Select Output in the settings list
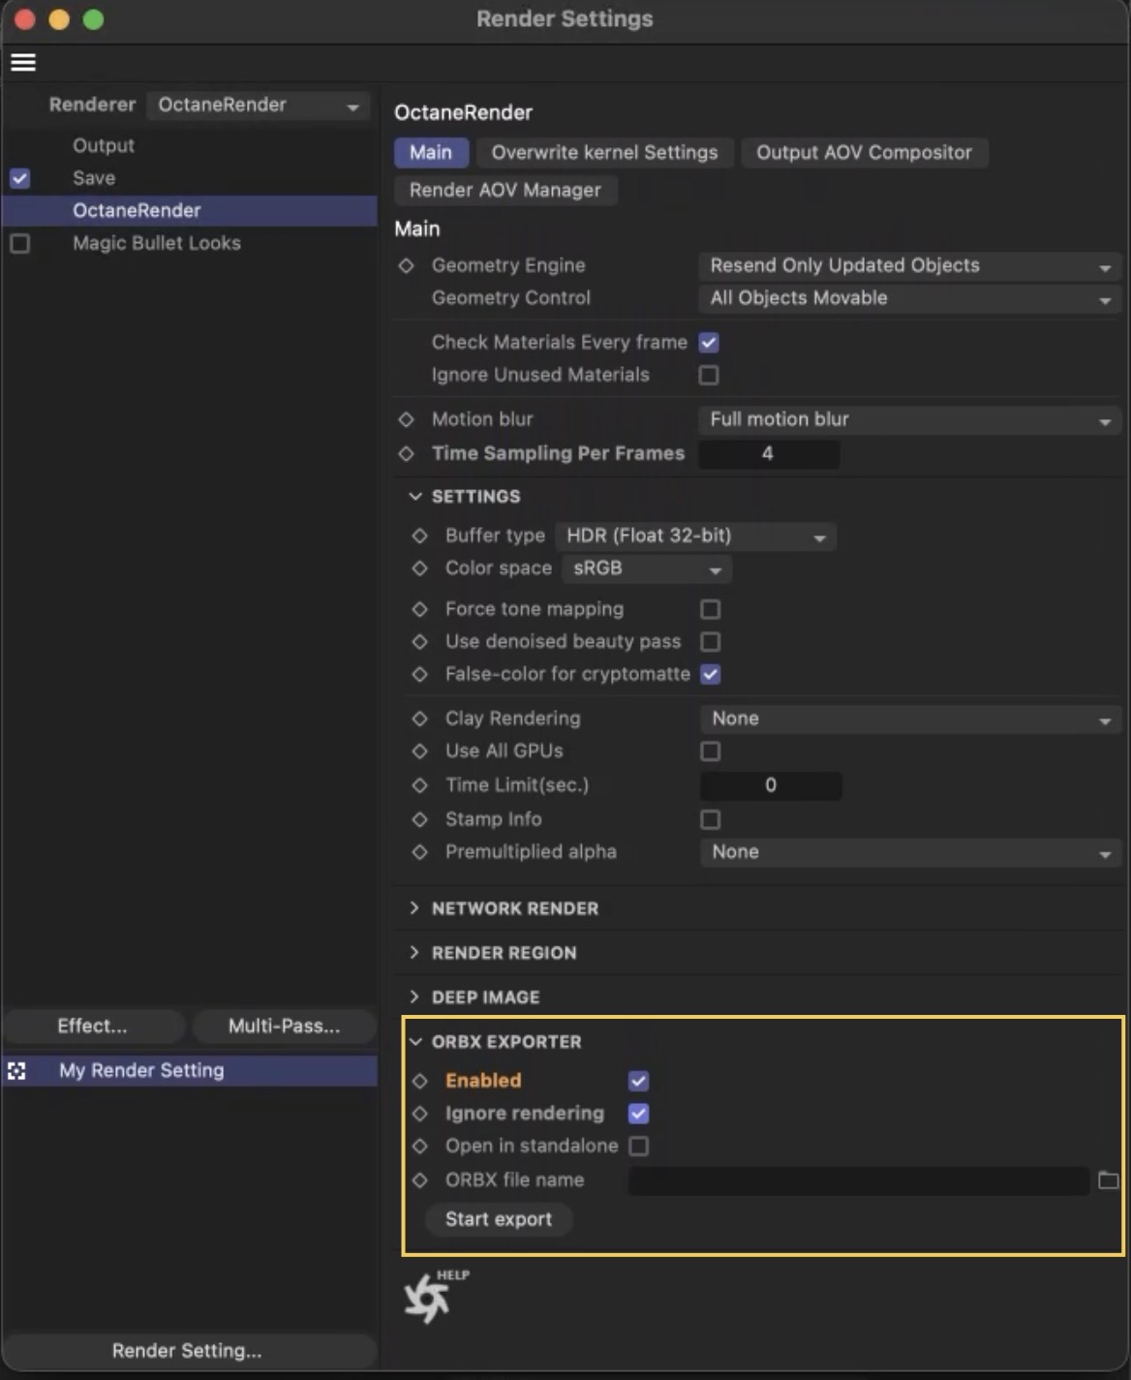The height and width of the screenshot is (1380, 1131). point(104,145)
